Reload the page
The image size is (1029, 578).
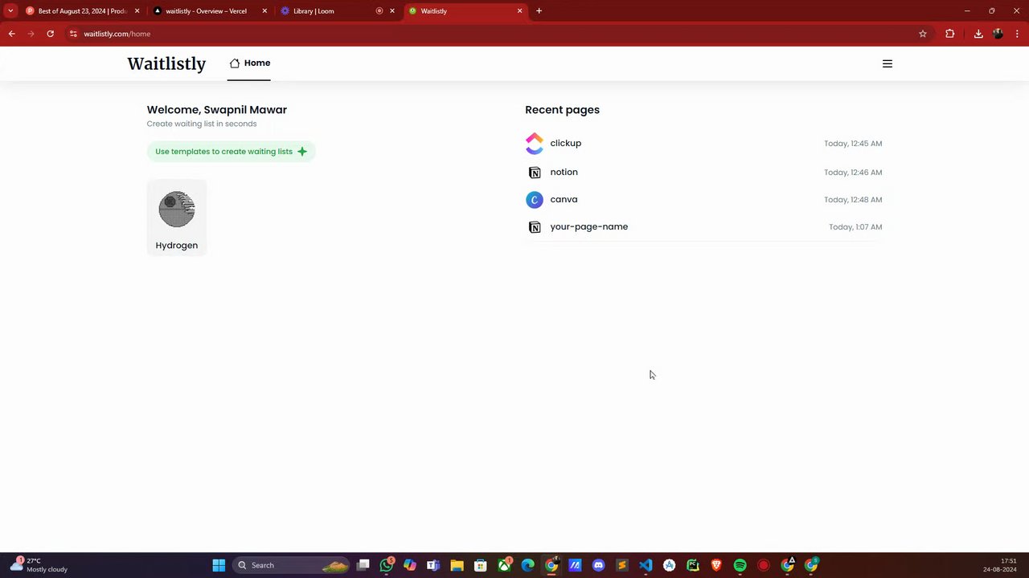pyautogui.click(x=50, y=34)
